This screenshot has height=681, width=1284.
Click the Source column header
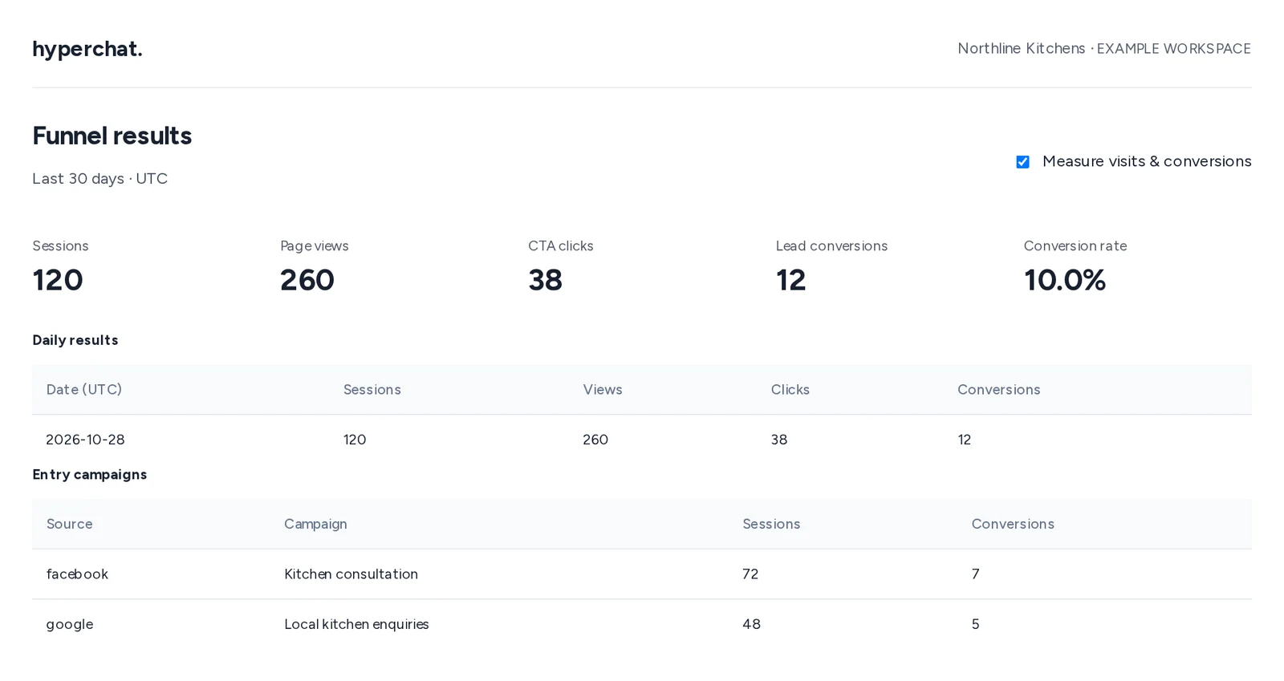point(70,525)
